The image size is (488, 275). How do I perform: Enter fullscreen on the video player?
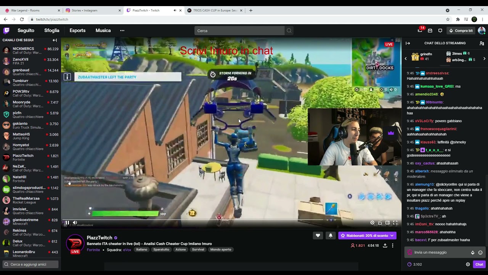pos(395,223)
